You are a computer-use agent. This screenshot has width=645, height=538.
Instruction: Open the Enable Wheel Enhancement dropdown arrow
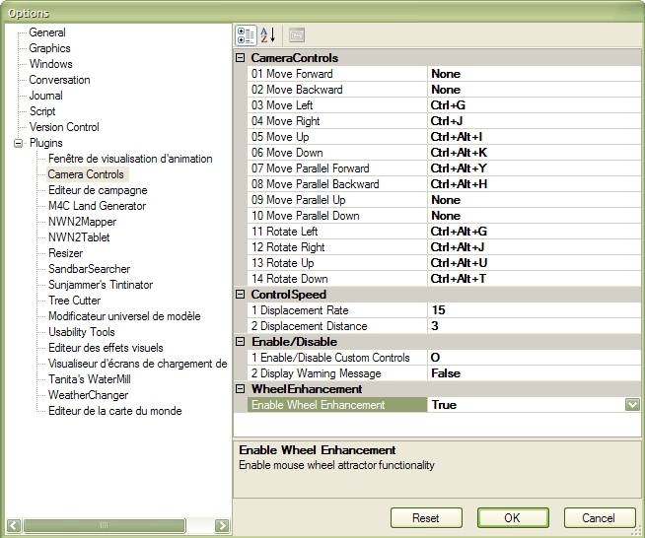coord(632,405)
